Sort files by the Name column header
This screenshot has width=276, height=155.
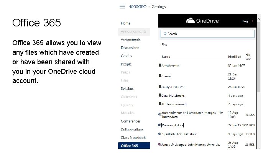tap(166, 57)
